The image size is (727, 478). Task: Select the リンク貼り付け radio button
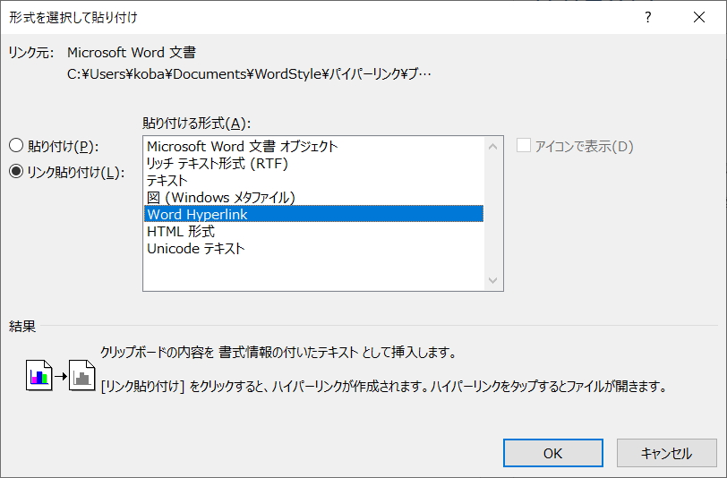point(15,172)
